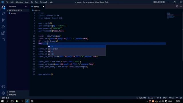183x103 pixels.
Task: Click the code minimap preview
Action: [x=171, y=15]
